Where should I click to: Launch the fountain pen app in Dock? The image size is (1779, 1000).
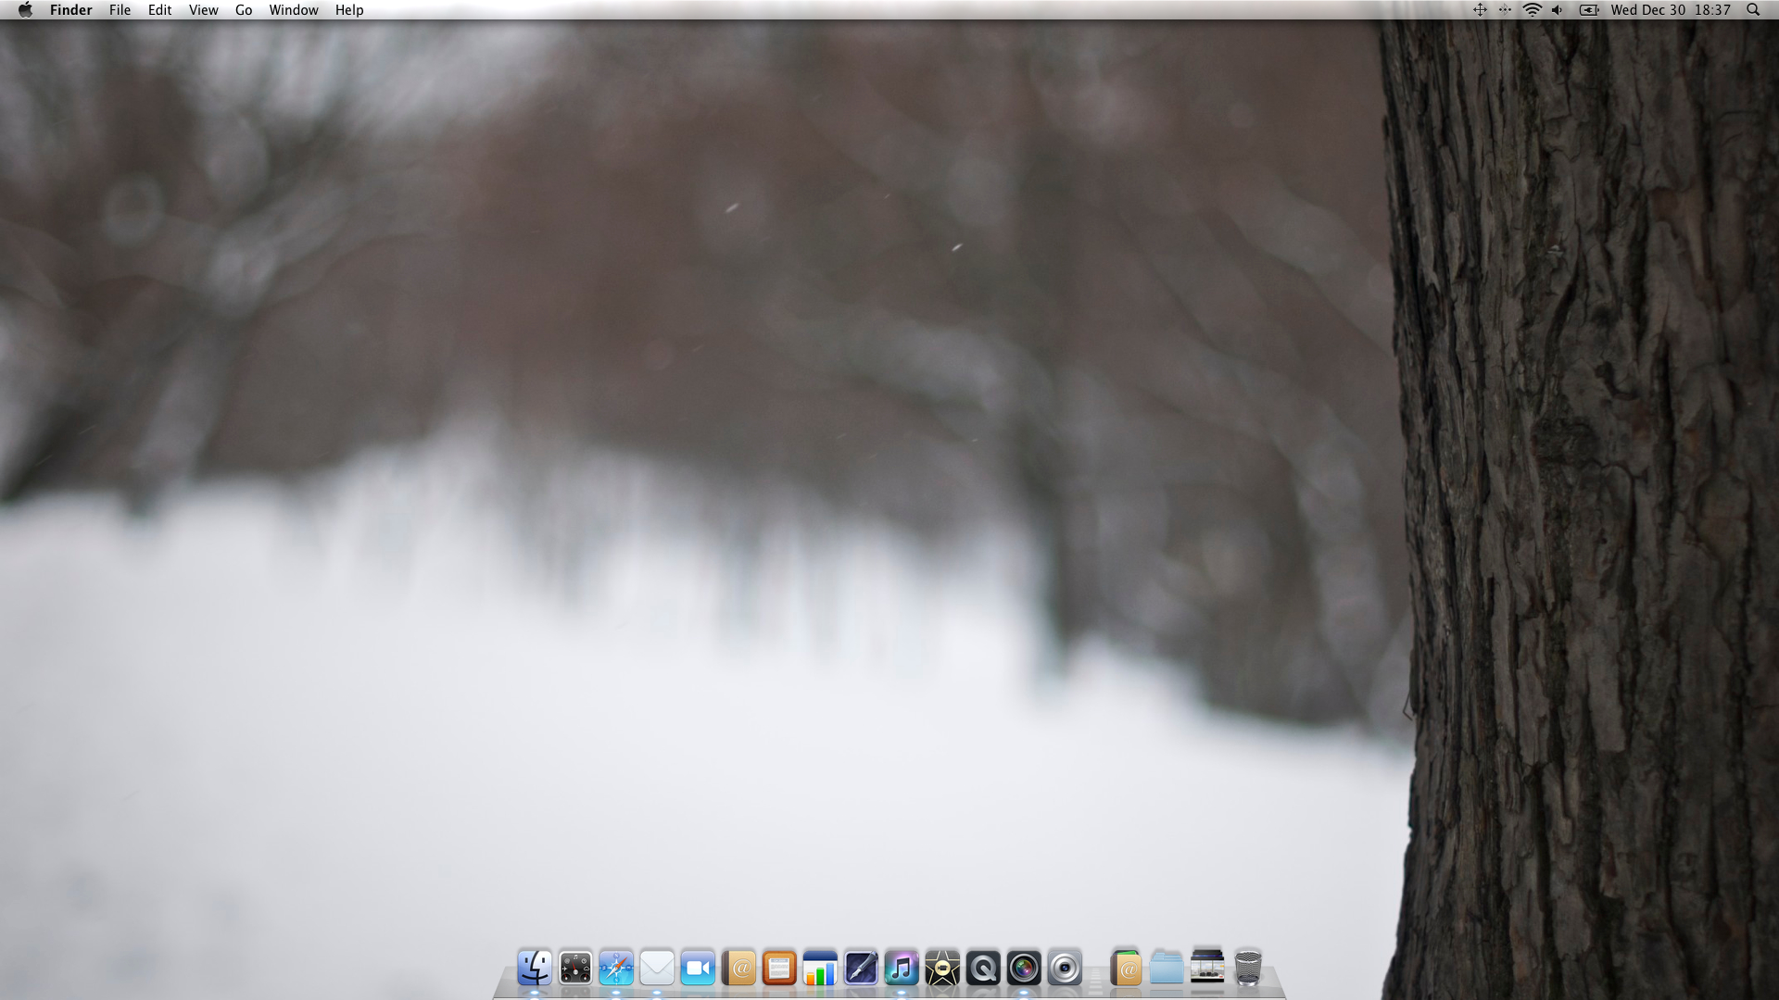coord(861,969)
